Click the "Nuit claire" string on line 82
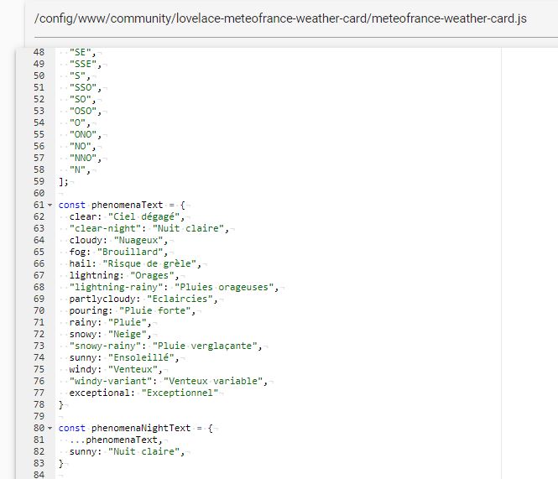Viewport: 558px width, 479px height. coord(144,451)
